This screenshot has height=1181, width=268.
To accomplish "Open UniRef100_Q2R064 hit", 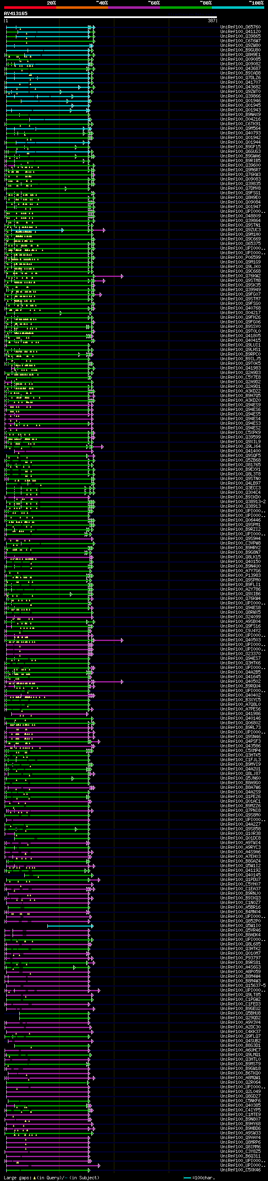I will [x=240, y=1083].
